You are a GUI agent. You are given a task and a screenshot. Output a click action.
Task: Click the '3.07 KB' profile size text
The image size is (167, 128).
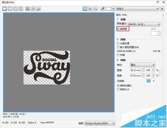pos(157,51)
